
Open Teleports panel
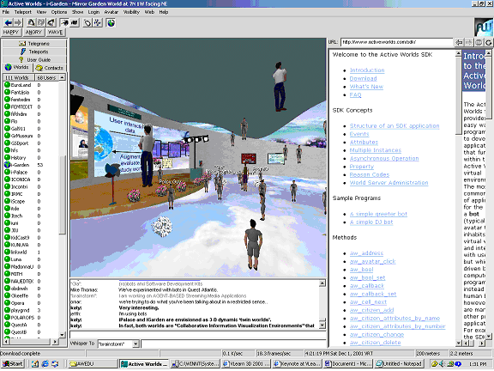[34, 52]
